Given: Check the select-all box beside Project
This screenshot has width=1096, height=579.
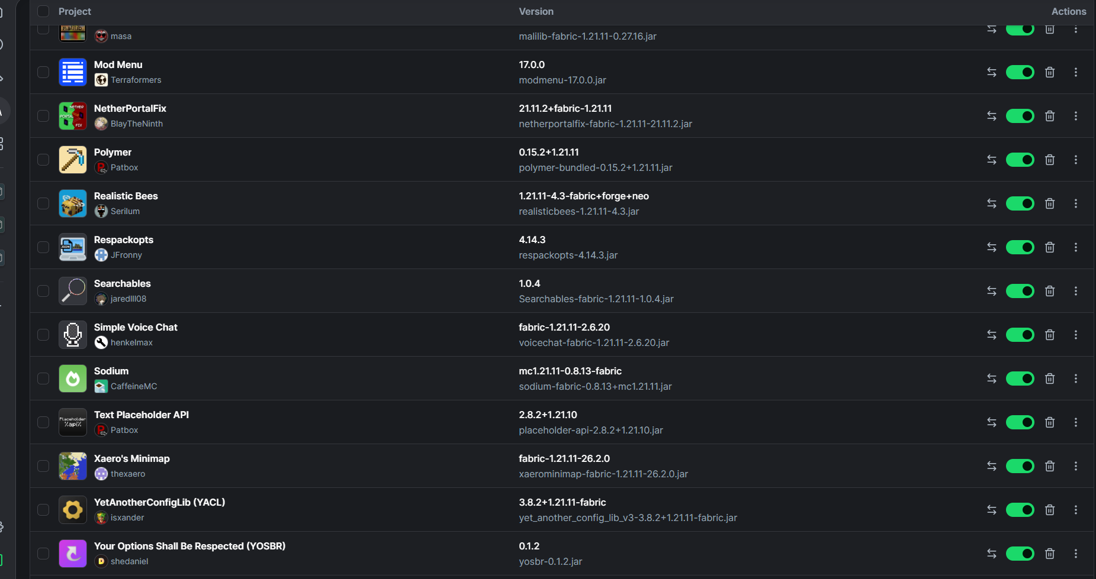Looking at the screenshot, I should click(x=43, y=11).
